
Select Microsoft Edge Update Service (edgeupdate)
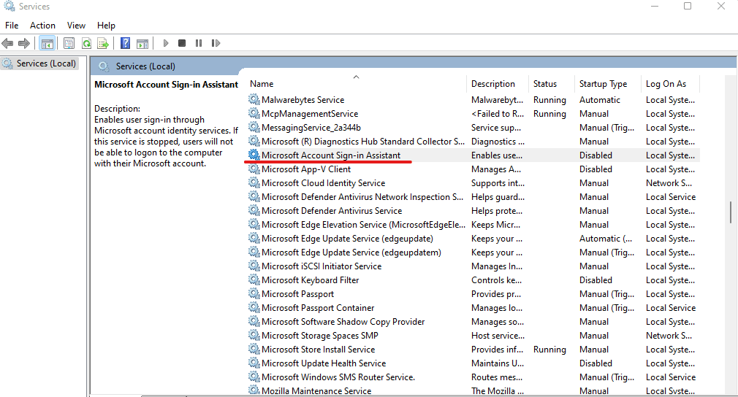(347, 238)
